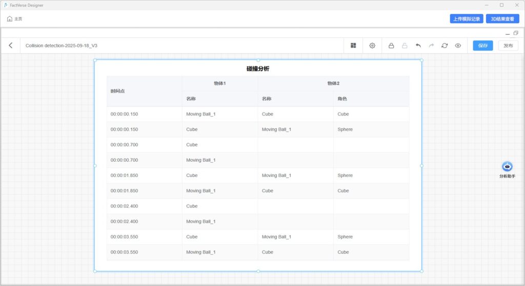Click the 上传模拟记录 button
Screen dimensions: 525x286
point(466,19)
